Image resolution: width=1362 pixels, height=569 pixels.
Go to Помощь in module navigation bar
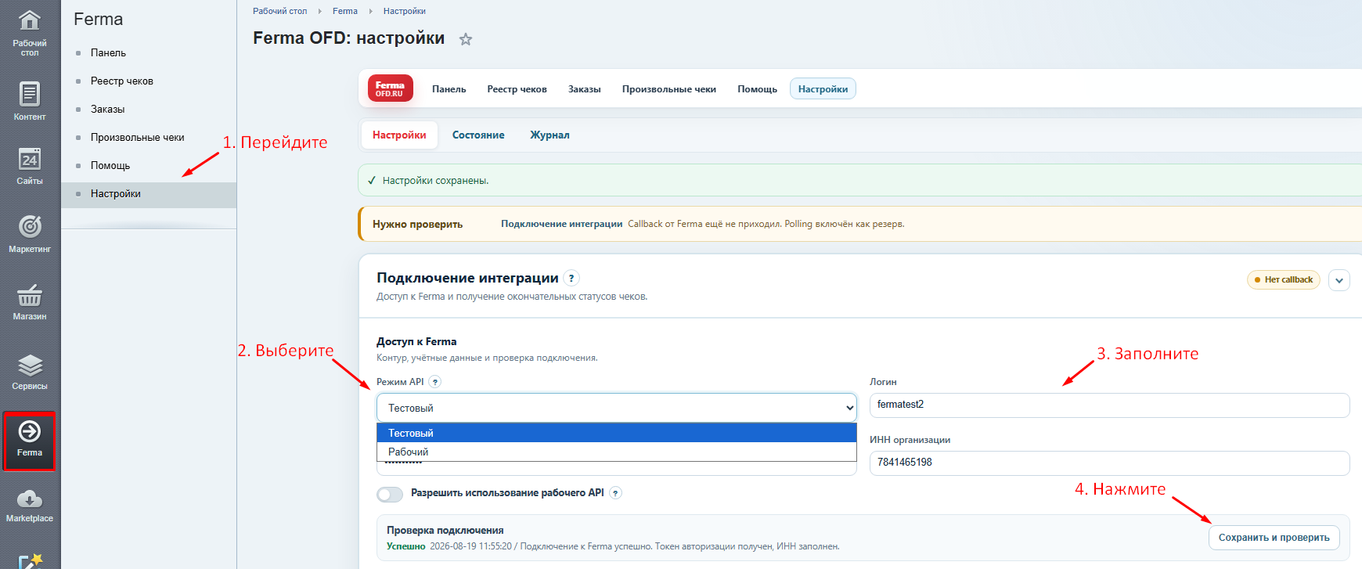coord(758,89)
